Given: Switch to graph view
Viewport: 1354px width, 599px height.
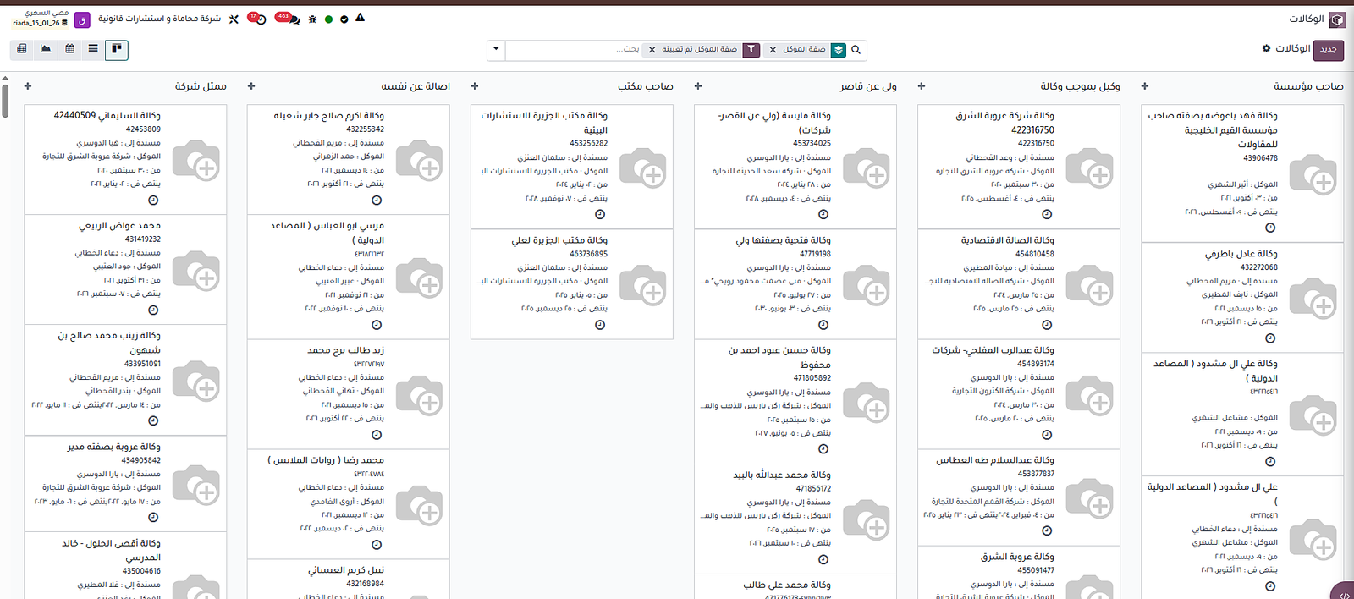Looking at the screenshot, I should 46,49.
